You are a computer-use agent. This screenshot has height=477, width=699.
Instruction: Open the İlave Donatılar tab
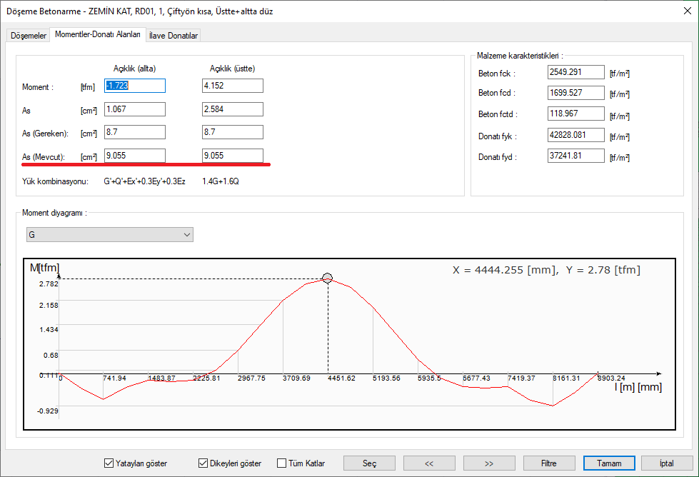point(174,36)
